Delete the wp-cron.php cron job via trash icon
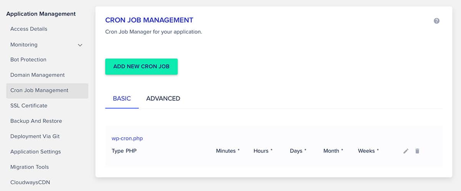The height and width of the screenshot is (191, 461). pos(417,151)
